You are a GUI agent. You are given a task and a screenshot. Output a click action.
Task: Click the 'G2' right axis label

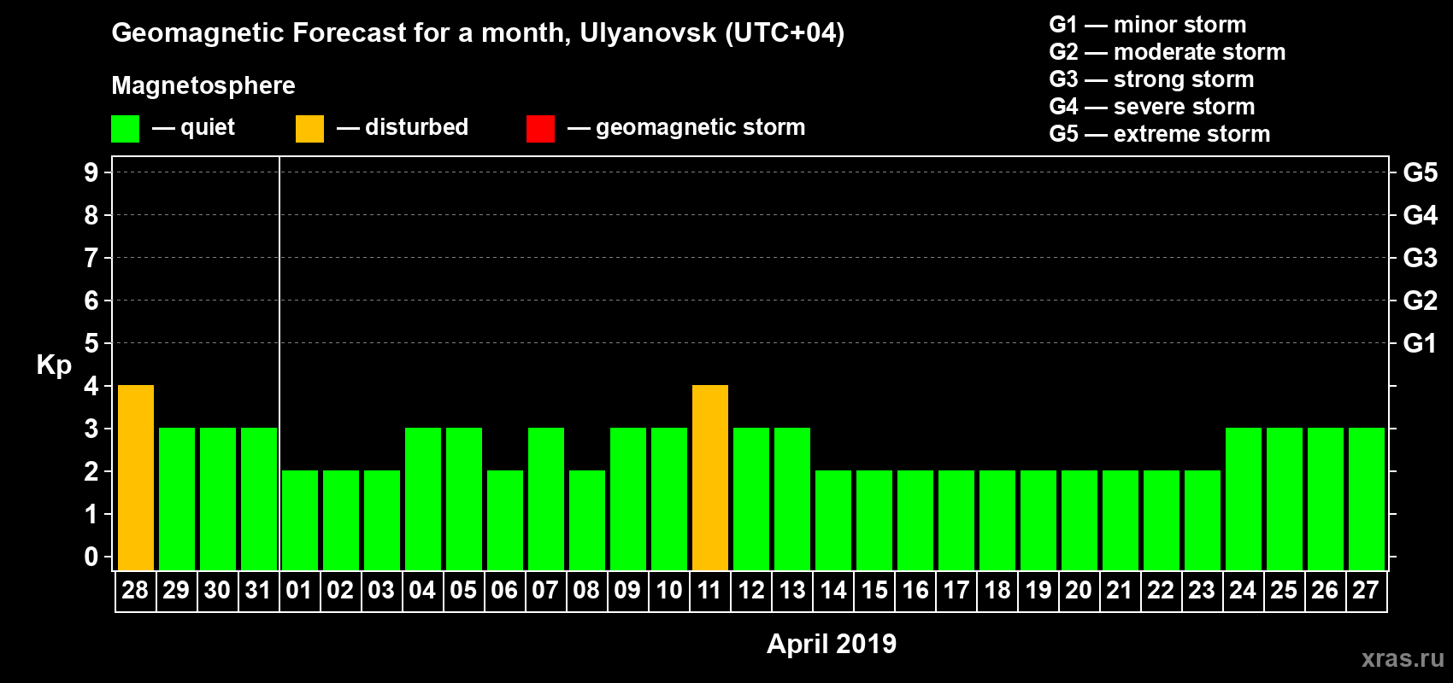click(x=1421, y=301)
